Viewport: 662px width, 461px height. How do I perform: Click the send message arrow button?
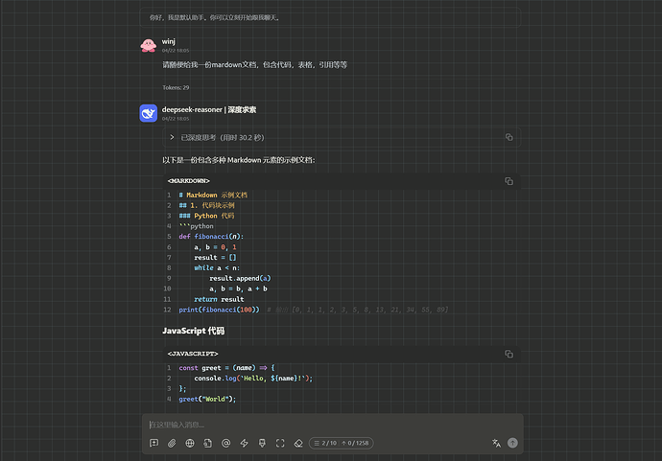point(512,443)
